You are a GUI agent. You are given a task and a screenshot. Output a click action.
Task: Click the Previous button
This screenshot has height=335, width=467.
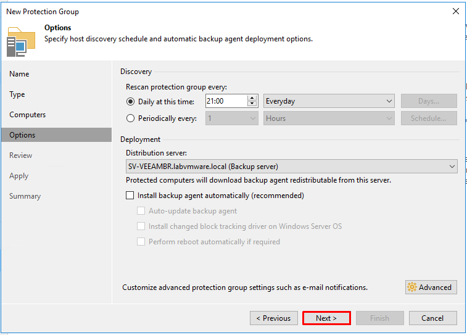pyautogui.click(x=274, y=318)
